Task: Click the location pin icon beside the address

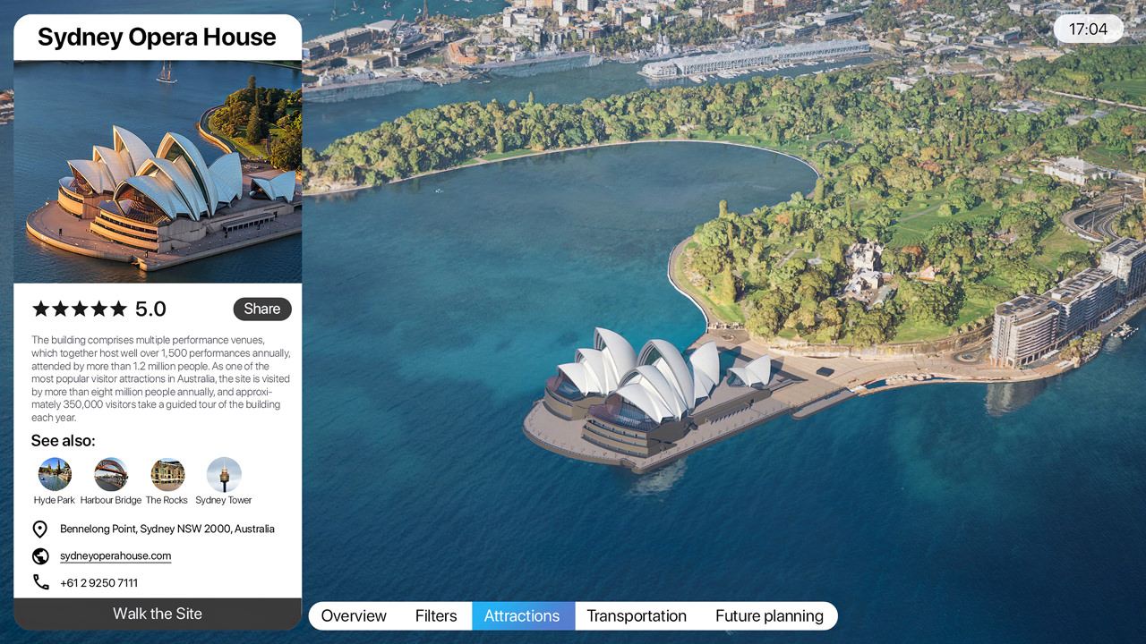Action: click(x=39, y=530)
